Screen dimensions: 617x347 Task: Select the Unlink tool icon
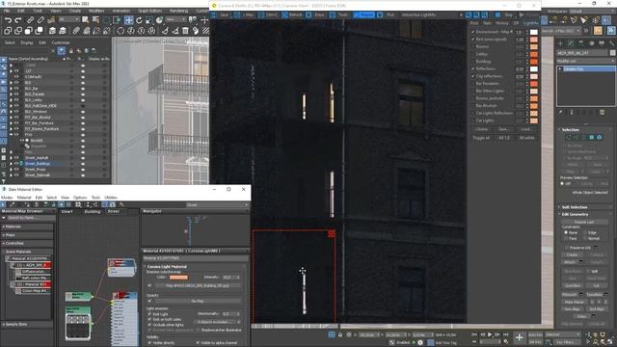(40, 19)
